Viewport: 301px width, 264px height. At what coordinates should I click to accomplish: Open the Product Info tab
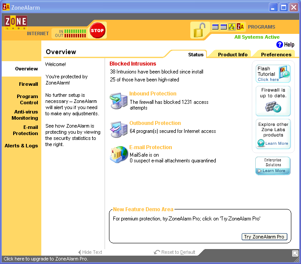coord(232,55)
